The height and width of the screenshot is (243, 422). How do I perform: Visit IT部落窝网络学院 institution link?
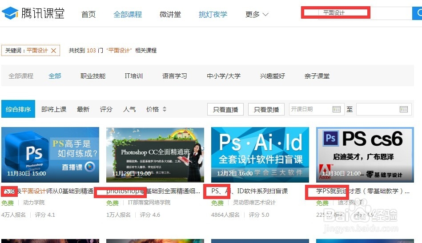[x=149, y=203]
